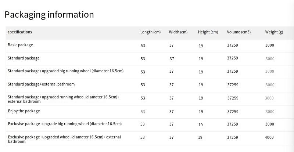
Task: Click Basic package height value 19
Action: pos(201,46)
